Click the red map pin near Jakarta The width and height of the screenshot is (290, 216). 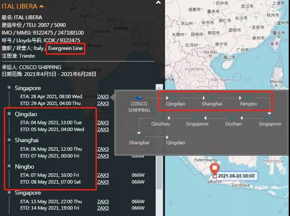point(215,169)
